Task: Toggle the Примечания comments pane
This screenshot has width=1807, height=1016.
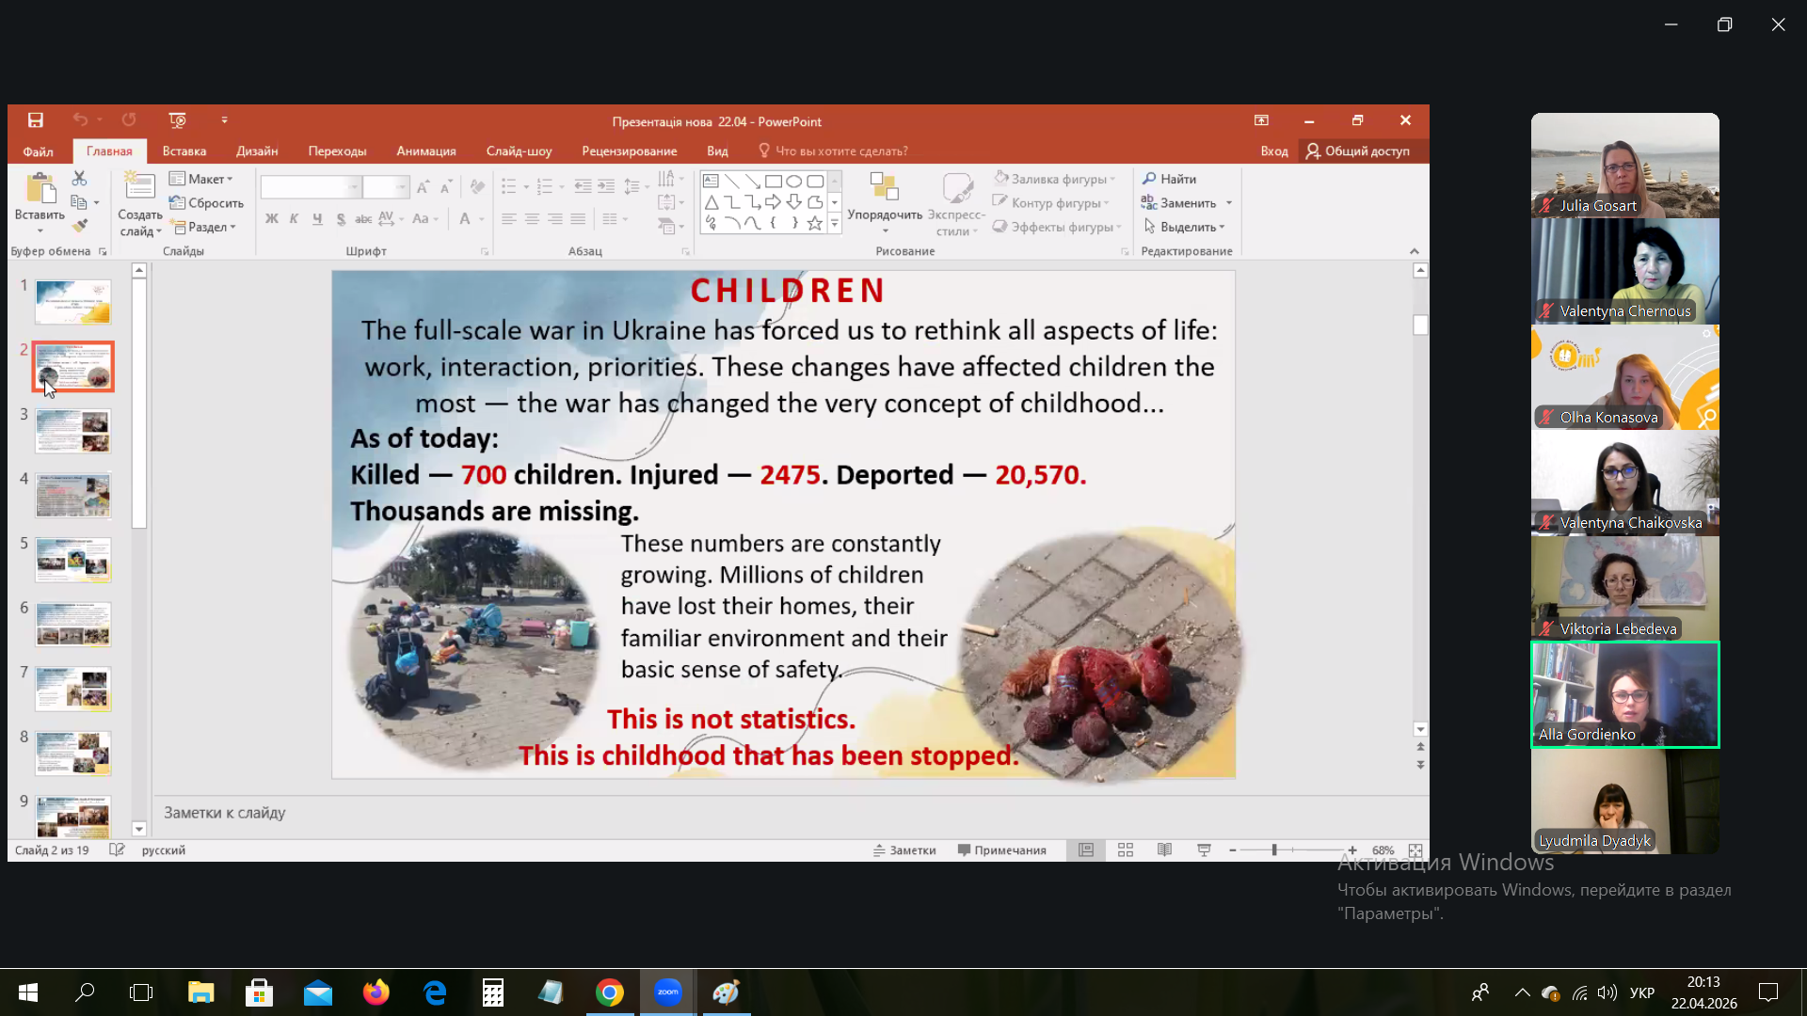Action: pos(1001,850)
